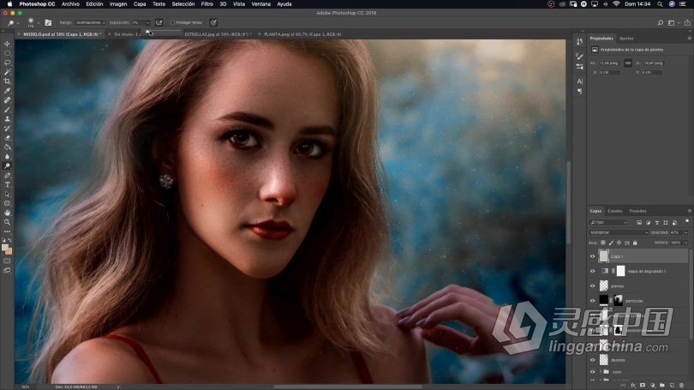Open the Filtro menu

[206, 4]
